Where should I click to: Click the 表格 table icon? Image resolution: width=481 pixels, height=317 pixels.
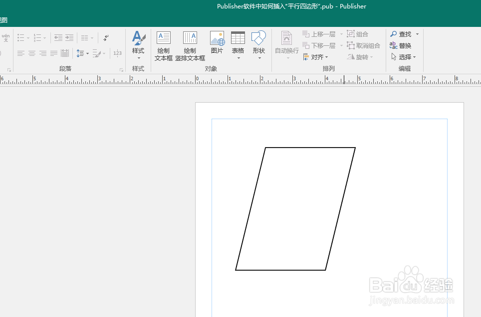point(238,38)
